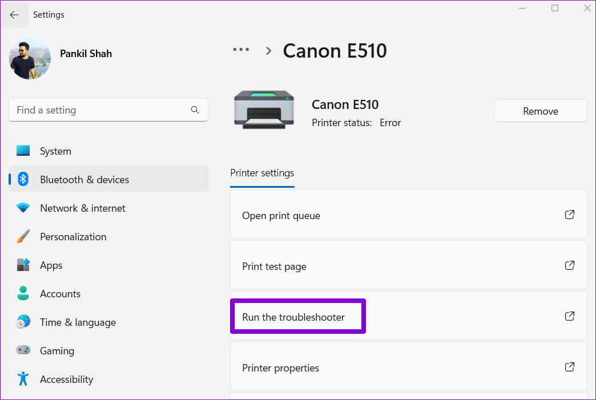The height and width of the screenshot is (400, 596).
Task: Click the back navigation arrow
Action: point(14,14)
